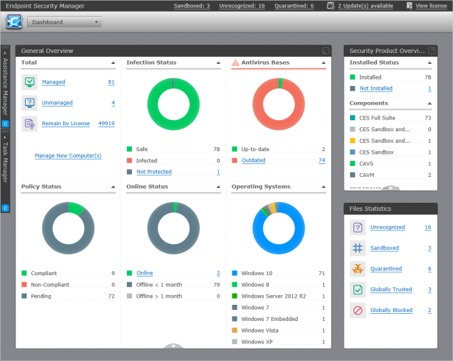The height and width of the screenshot is (361, 453).
Task: Open the Globally Blocked link
Action: pyautogui.click(x=392, y=310)
